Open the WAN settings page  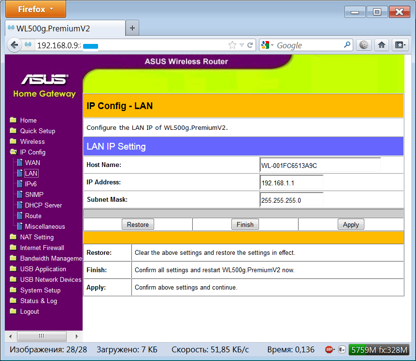(32, 163)
